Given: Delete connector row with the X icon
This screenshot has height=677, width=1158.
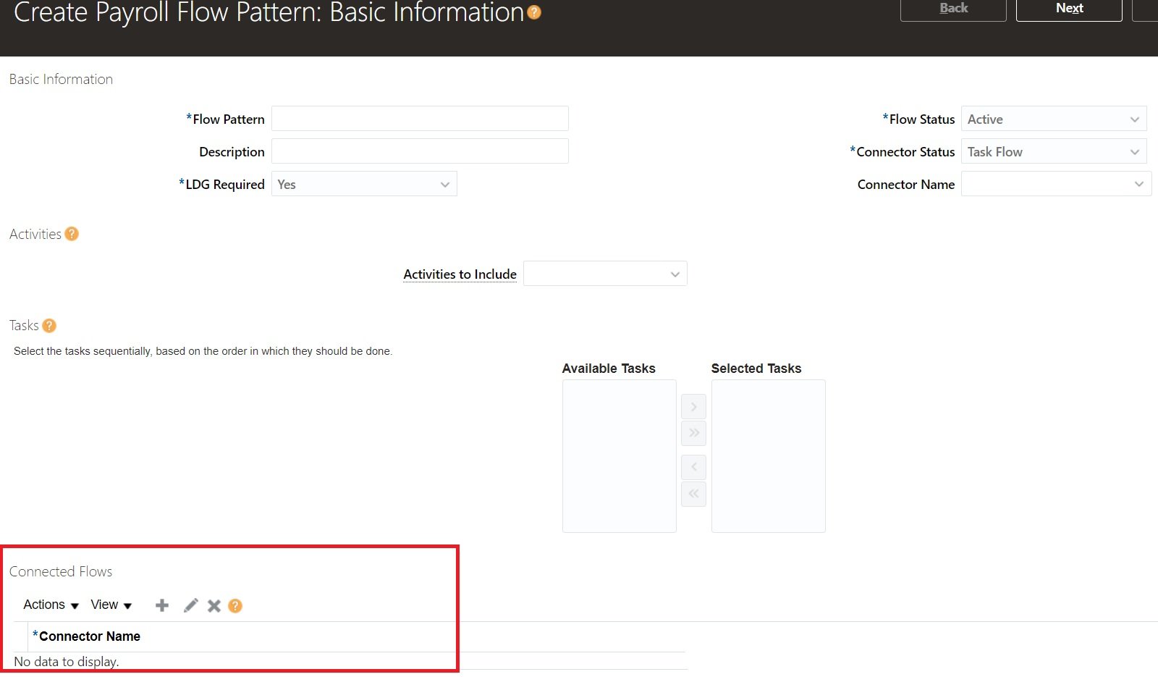Looking at the screenshot, I should click(x=213, y=605).
